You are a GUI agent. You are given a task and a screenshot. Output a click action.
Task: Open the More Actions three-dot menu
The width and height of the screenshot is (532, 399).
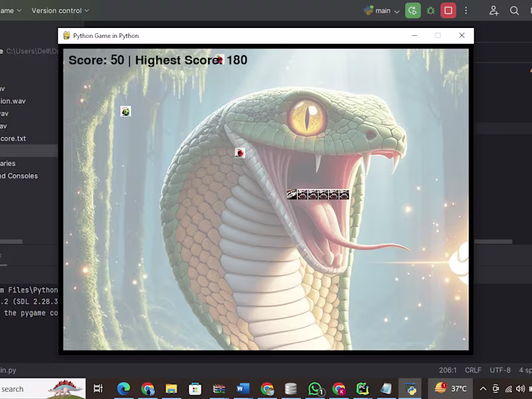click(x=466, y=11)
